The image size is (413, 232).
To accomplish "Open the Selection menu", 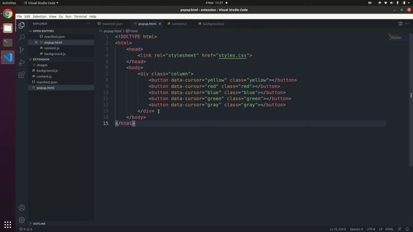I will [x=39, y=16].
